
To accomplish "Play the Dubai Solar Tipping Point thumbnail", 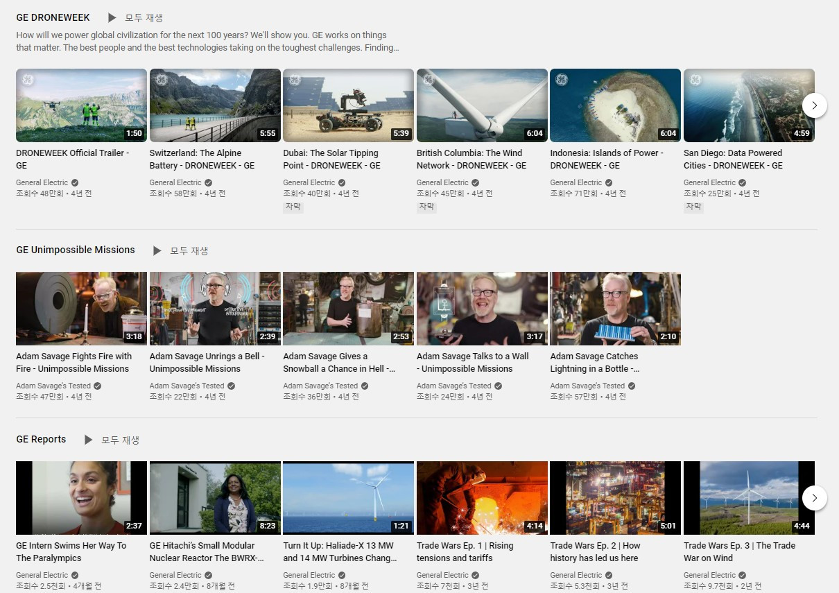I will (348, 105).
